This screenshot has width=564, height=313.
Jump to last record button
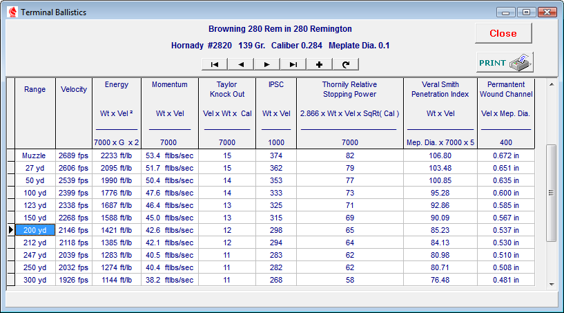click(293, 64)
